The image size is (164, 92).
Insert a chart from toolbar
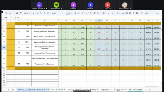click(130, 13)
